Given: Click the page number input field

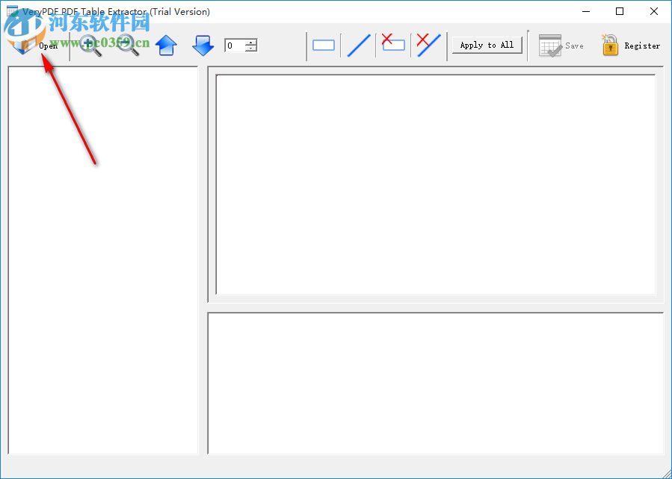Looking at the screenshot, I should coord(234,45).
